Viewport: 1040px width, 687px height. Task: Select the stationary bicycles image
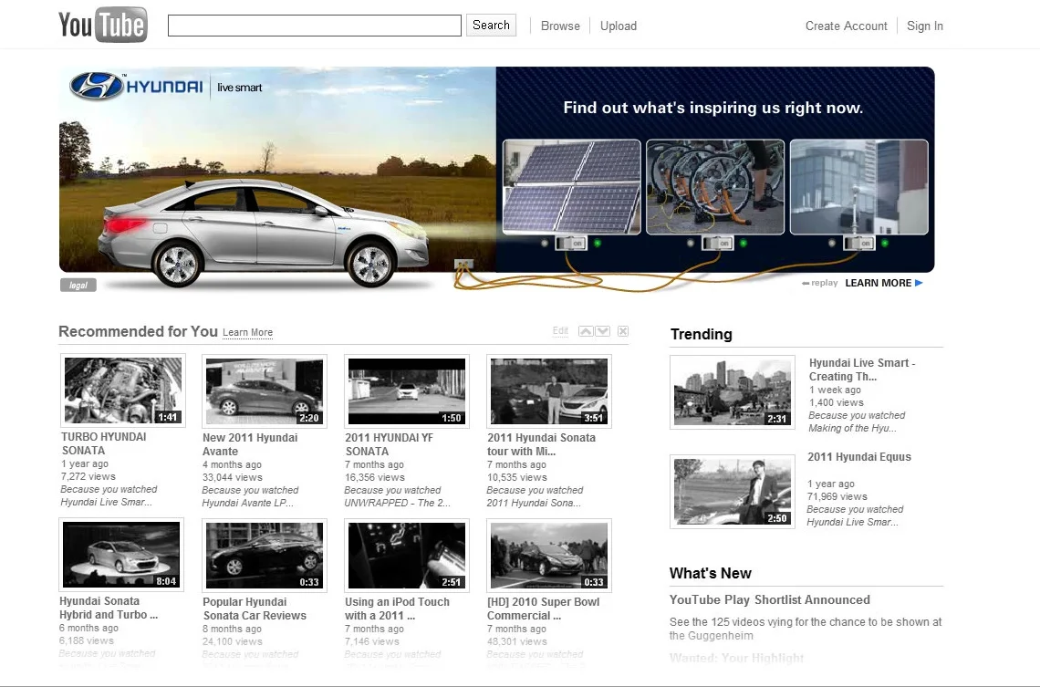[x=715, y=187]
